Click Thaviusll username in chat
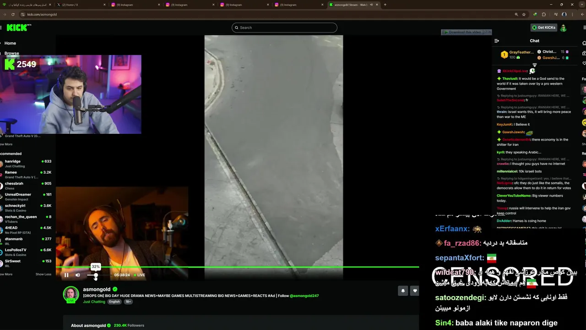Viewport: 586px width, 330px height. point(509,79)
